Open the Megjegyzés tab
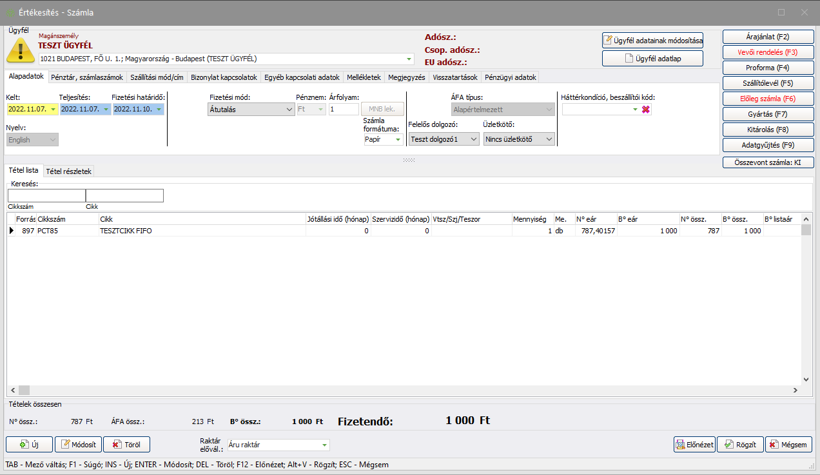Screen dimensions: 820x475 coord(406,77)
